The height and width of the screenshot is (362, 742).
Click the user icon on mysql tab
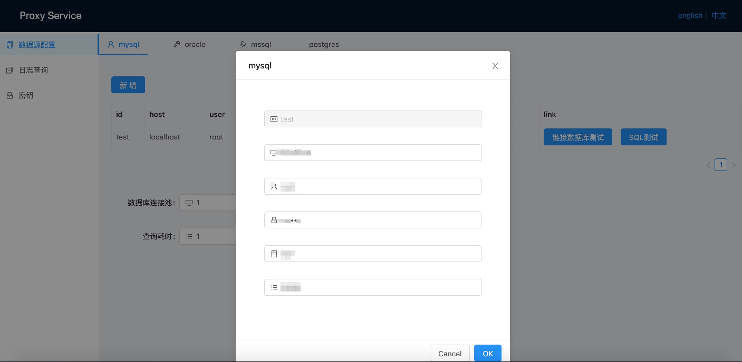[111, 44]
